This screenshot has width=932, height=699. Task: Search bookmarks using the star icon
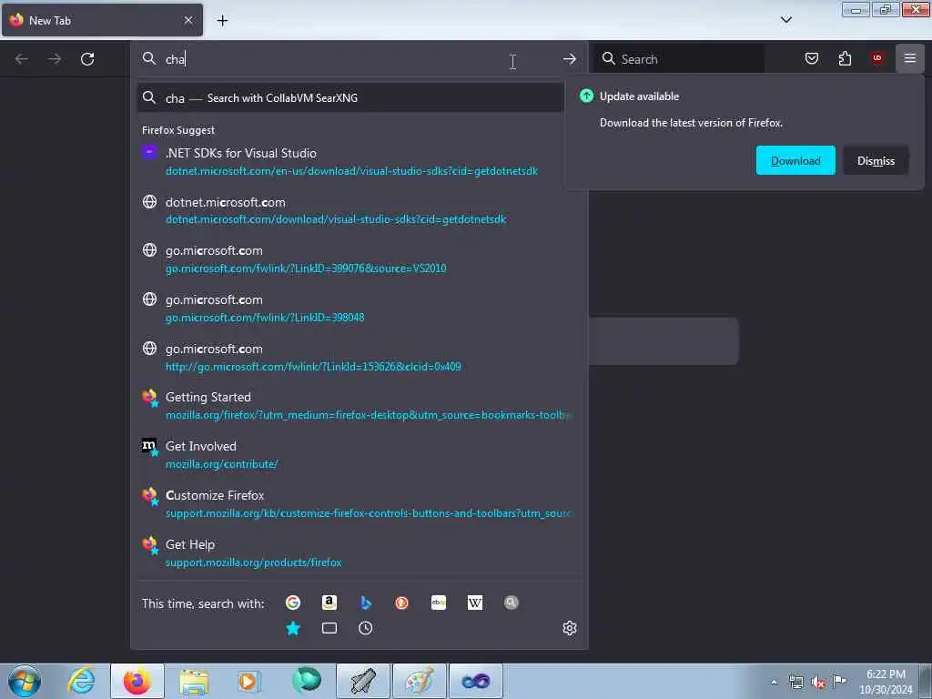point(293,628)
